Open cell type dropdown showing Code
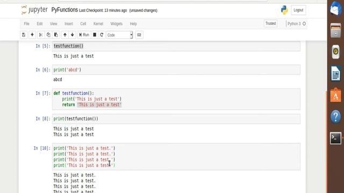The image size is (344, 193). (x=119, y=35)
